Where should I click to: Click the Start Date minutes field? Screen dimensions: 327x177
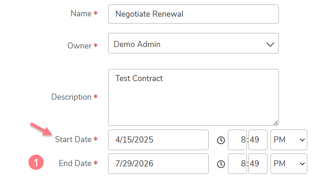(258, 140)
